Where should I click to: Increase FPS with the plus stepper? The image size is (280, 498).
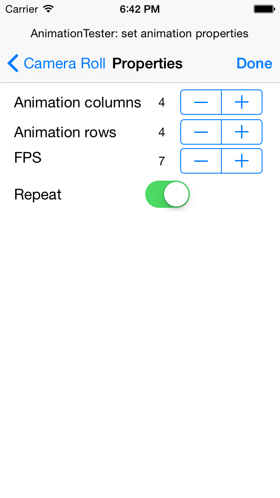(x=241, y=161)
